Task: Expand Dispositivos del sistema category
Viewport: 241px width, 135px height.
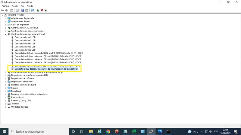Action: [x=5, y=82]
